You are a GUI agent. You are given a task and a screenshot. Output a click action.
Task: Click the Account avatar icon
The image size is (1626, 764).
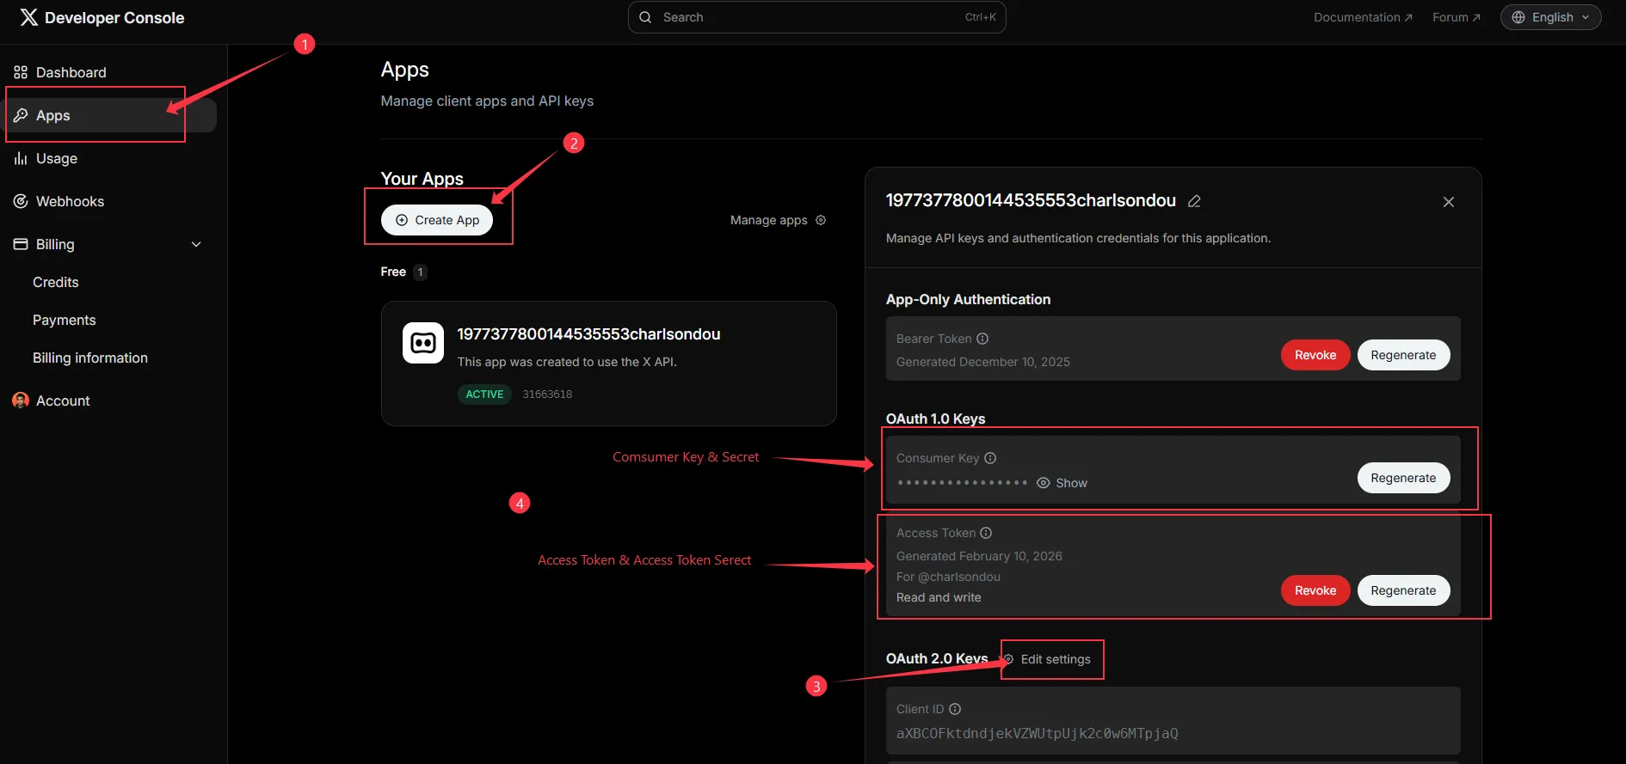(x=21, y=400)
